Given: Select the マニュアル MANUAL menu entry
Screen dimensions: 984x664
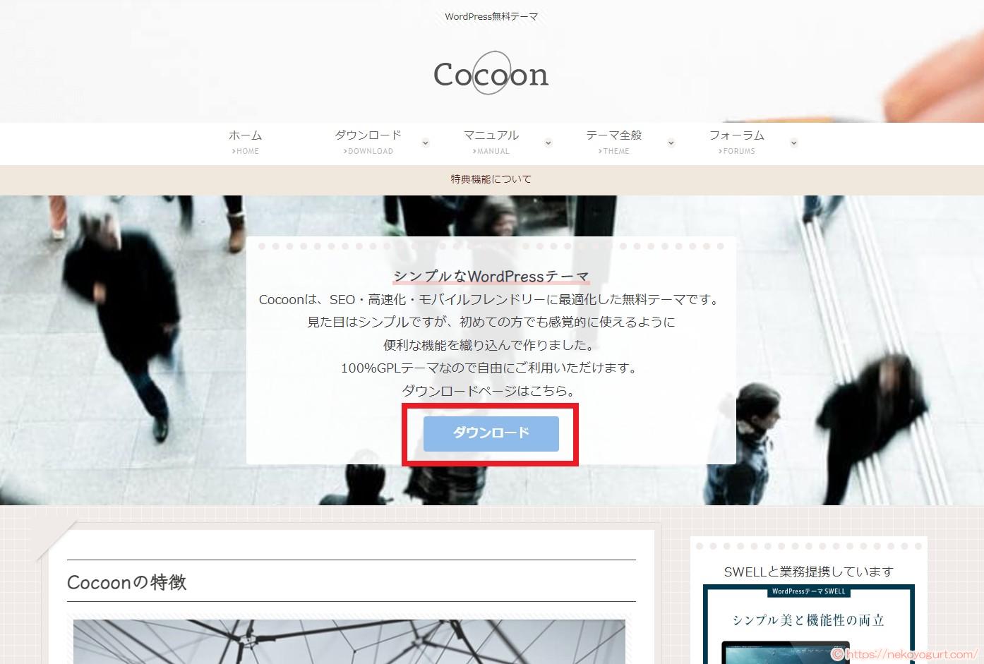Looking at the screenshot, I should pos(491,142).
